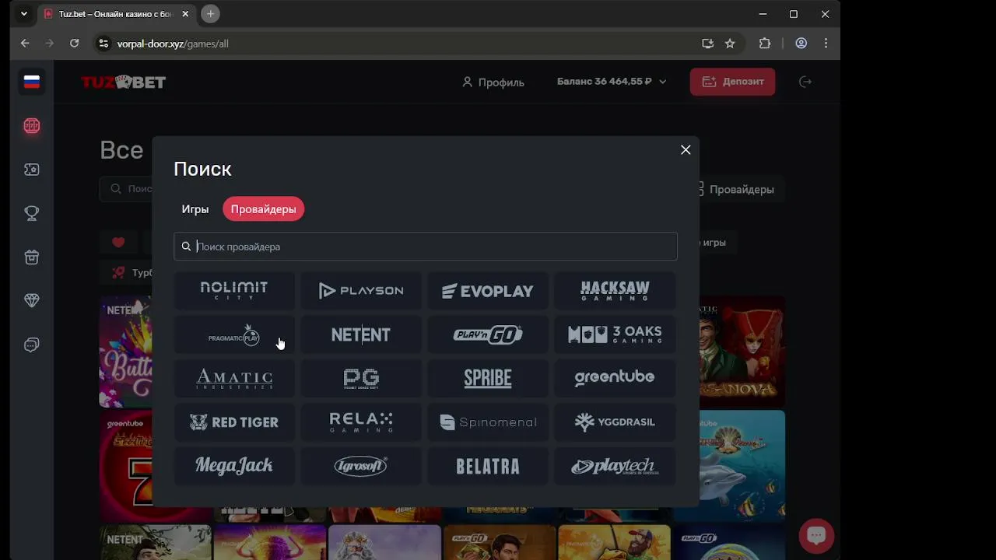Click the Депозит button
This screenshot has height=560, width=996.
click(732, 82)
